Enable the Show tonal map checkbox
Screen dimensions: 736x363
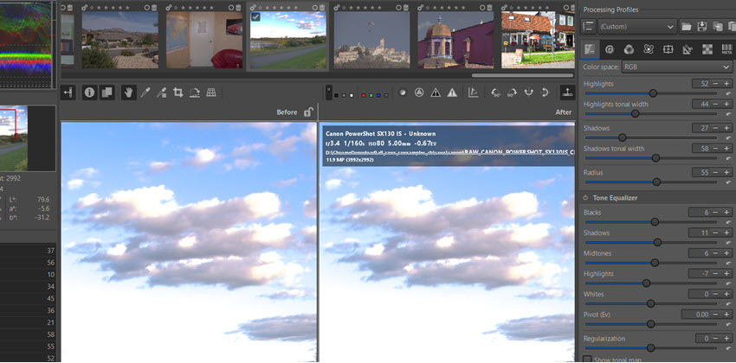(x=587, y=360)
